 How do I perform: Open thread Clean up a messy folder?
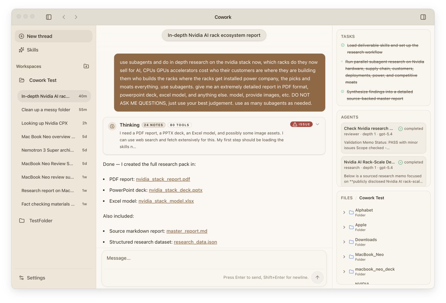(54, 110)
